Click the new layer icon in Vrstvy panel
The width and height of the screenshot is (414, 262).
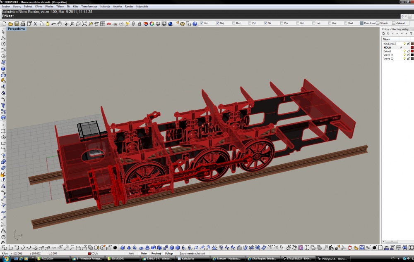[384, 33]
